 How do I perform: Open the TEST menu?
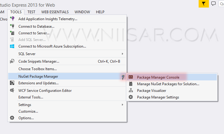31,12
